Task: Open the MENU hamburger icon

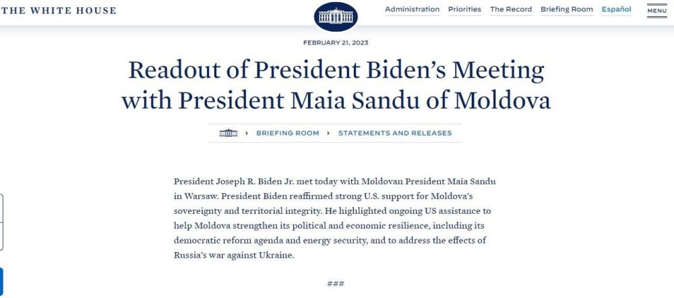Action: (x=656, y=11)
